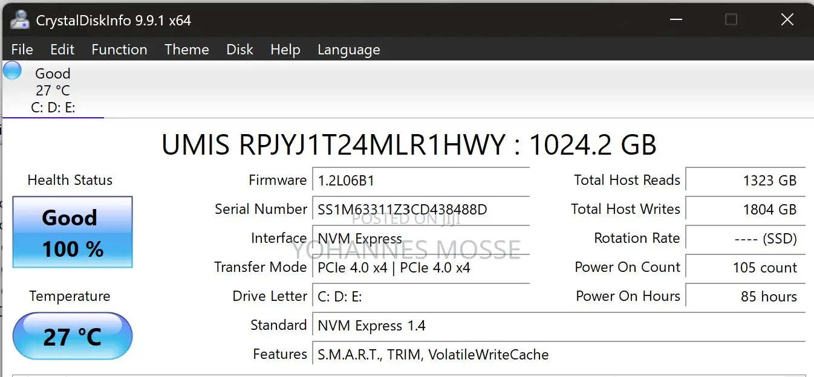814x377 pixels.
Task: Click the Good 100 % health status button
Action: click(x=73, y=232)
